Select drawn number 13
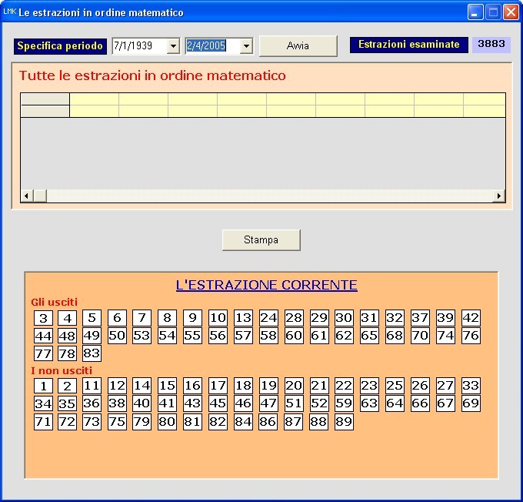 (243, 318)
